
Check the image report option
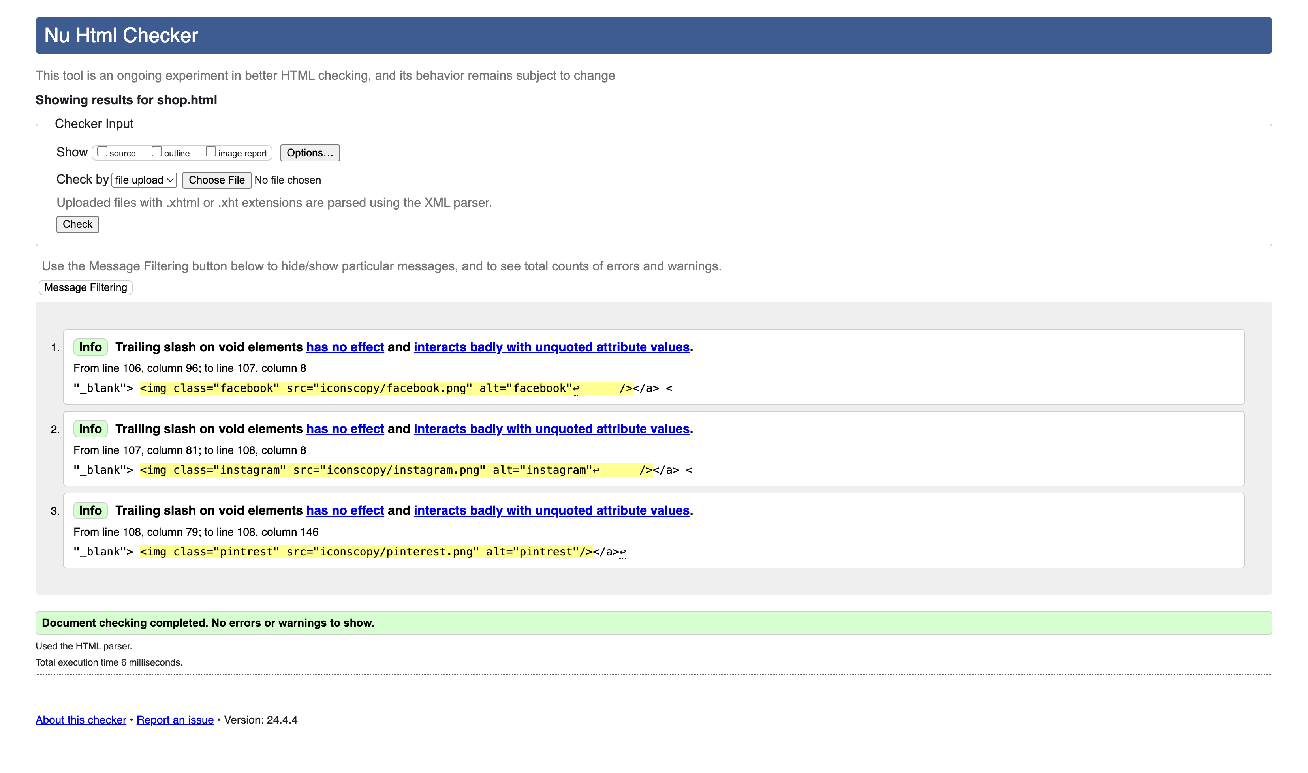coord(210,152)
